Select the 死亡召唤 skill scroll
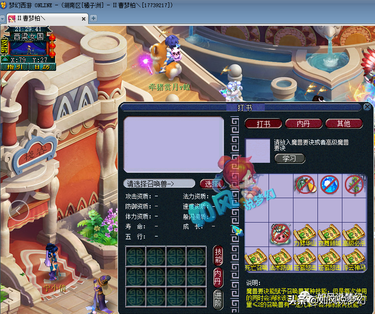The width and height of the screenshot is (375, 314). click(257, 259)
